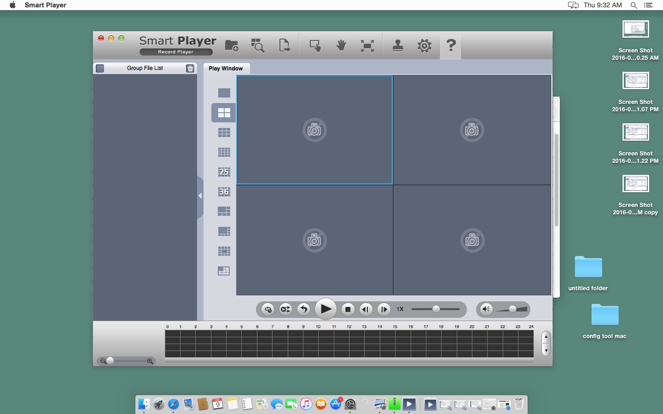Screen dimensions: 663x414
Task: Toggle single-loop repeat playback button
Action: [268, 310]
